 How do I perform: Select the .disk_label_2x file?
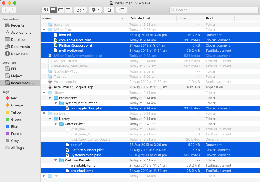click(x=150, y=134)
